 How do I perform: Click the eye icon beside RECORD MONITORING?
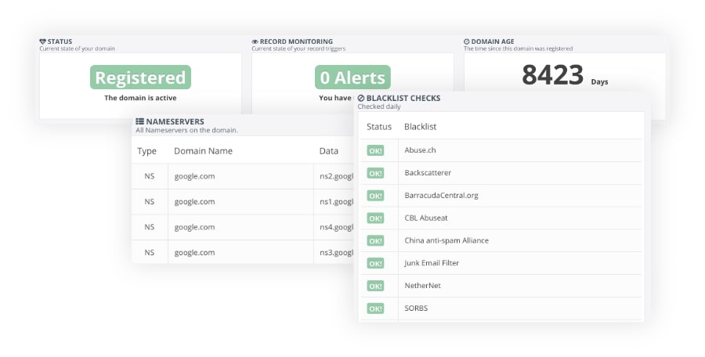coord(255,41)
